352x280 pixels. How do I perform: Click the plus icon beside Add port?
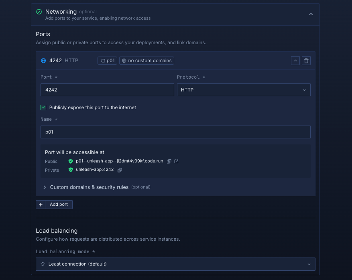pyautogui.click(x=41, y=205)
